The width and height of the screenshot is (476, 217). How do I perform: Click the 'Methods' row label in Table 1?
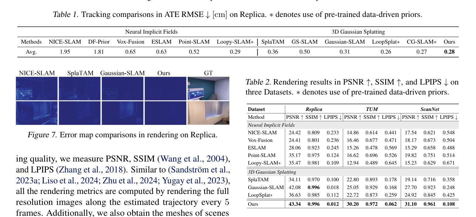point(31,42)
